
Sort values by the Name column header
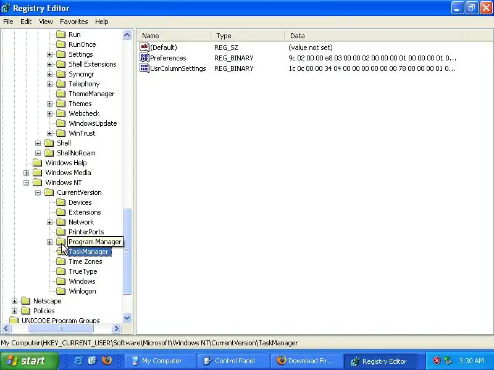(174, 36)
